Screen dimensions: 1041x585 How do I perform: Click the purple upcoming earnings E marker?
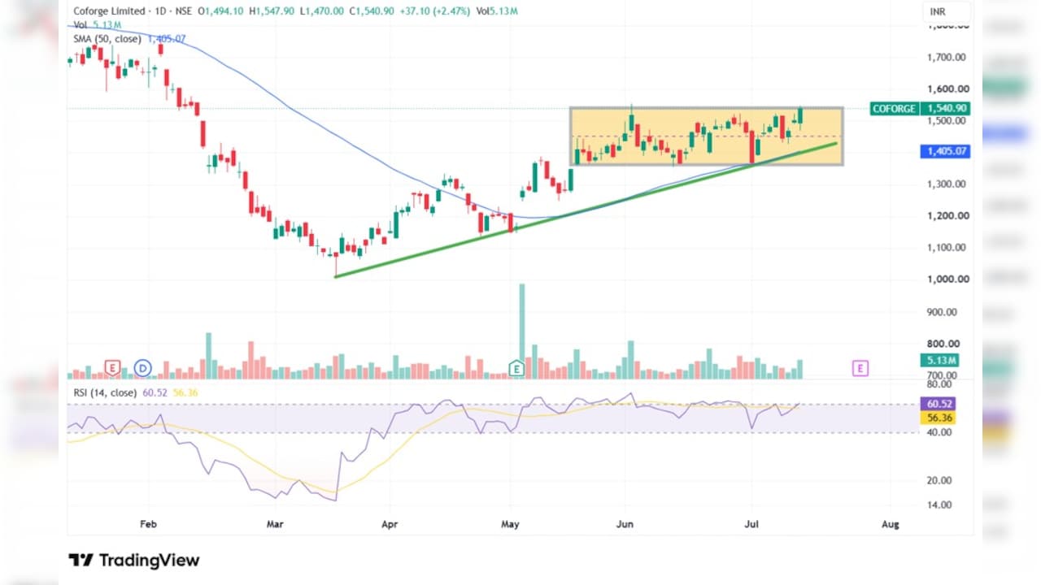click(x=860, y=369)
